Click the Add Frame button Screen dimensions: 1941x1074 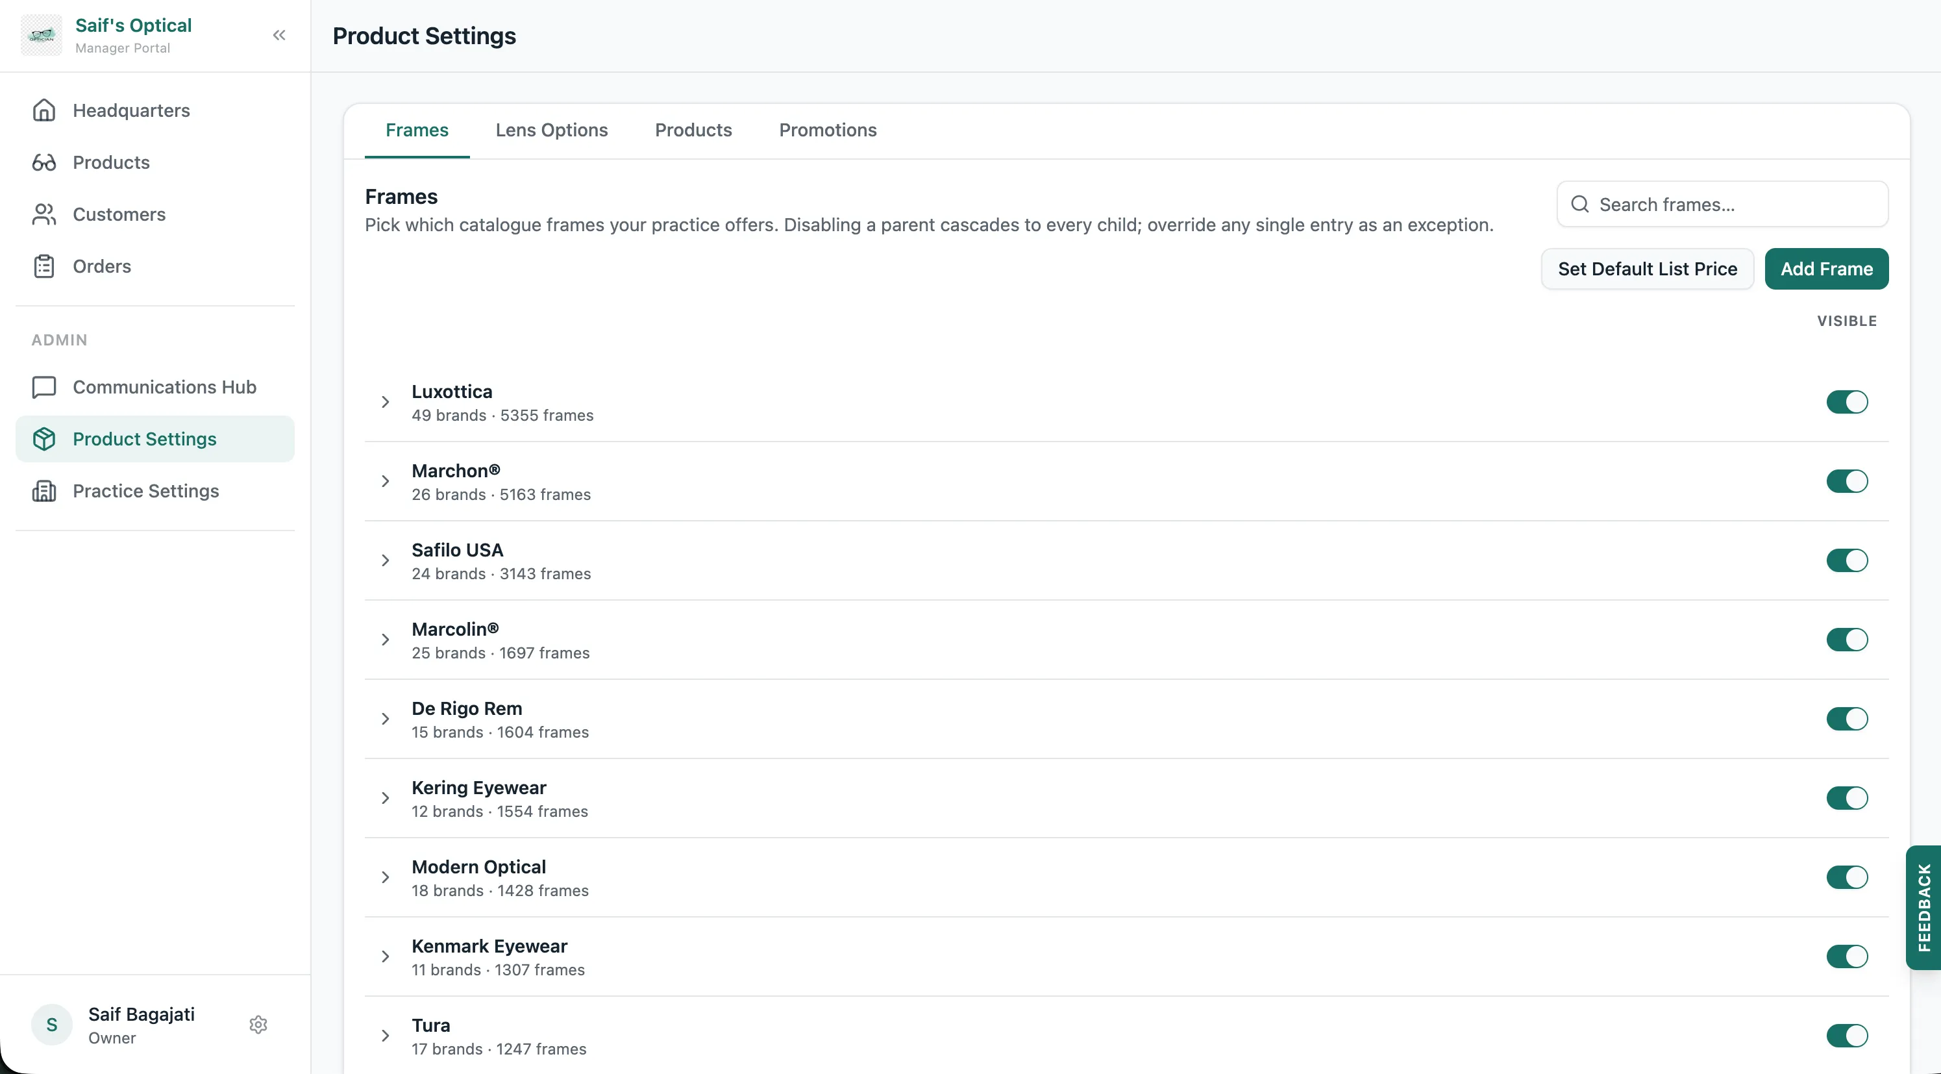pos(1827,268)
